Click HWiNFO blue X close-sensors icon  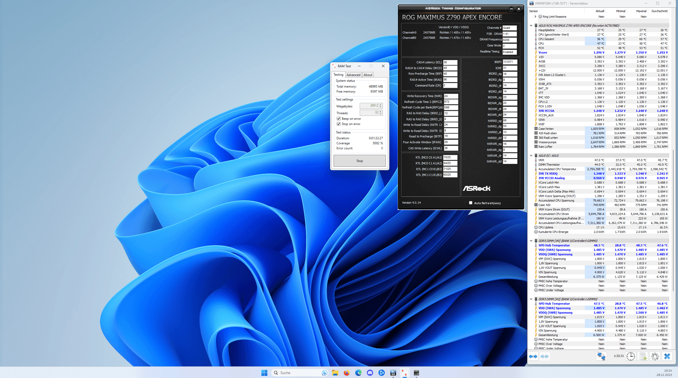click(667, 356)
